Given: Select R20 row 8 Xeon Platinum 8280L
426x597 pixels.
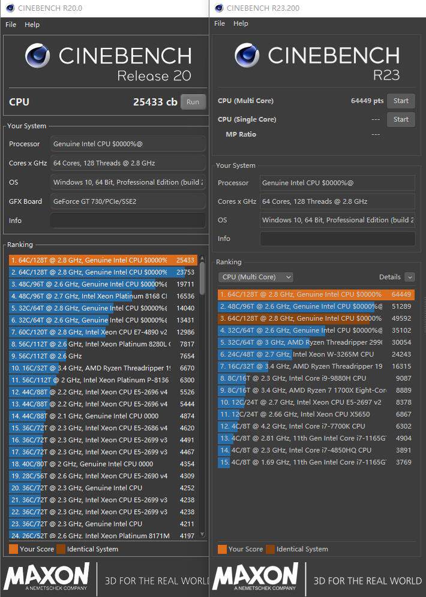Looking at the screenshot, I should pyautogui.click(x=103, y=344).
